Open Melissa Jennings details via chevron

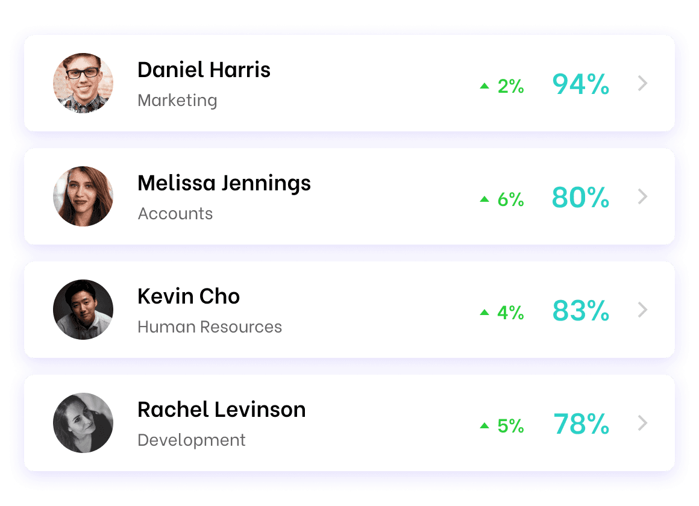click(643, 196)
